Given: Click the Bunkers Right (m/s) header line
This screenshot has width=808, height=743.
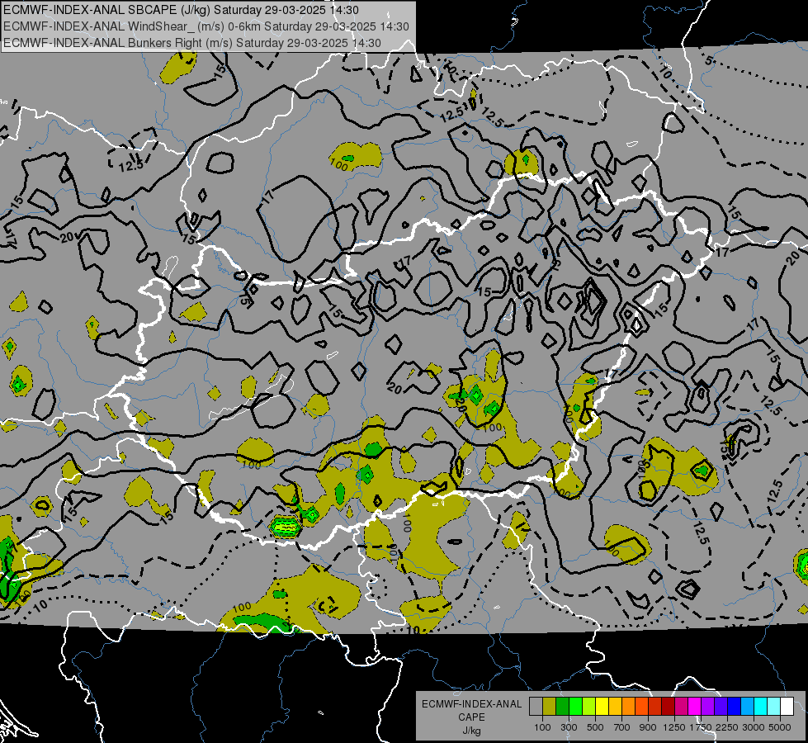Looking at the screenshot, I should pos(192,43).
